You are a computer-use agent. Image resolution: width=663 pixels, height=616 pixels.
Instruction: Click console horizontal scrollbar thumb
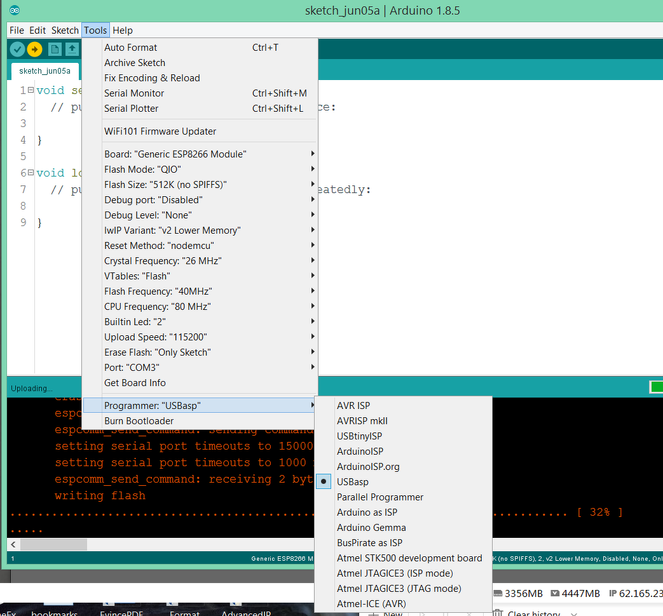tap(53, 544)
